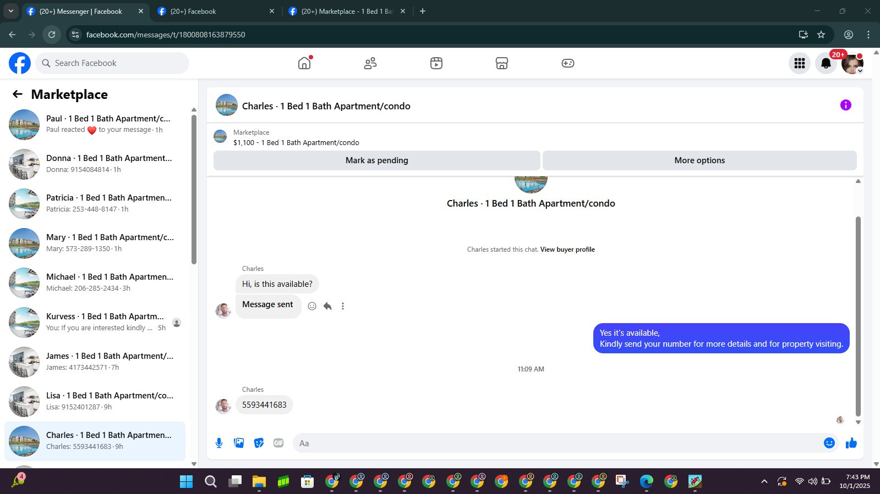Open Donna's apartment conversation
880x494 pixels.
point(95,164)
